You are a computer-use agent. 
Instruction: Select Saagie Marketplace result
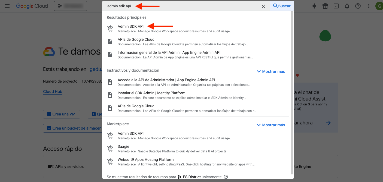pyautogui.click(x=123, y=146)
